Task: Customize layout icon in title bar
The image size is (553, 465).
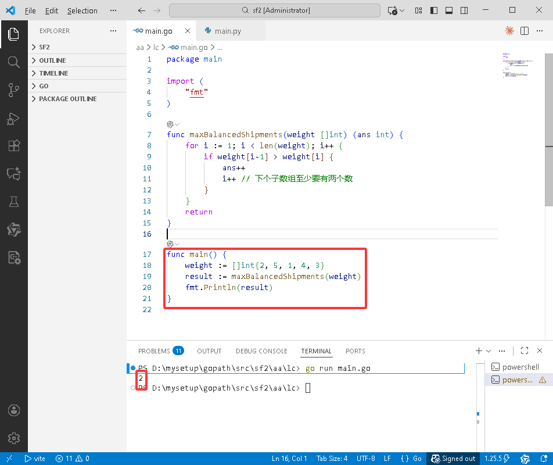Action: pos(419,10)
